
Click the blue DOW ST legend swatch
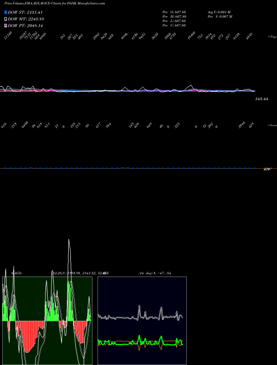6,12
